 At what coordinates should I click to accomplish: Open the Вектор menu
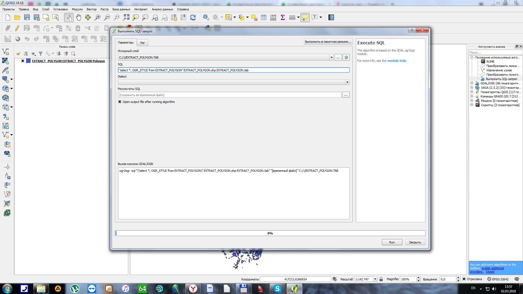91,9
